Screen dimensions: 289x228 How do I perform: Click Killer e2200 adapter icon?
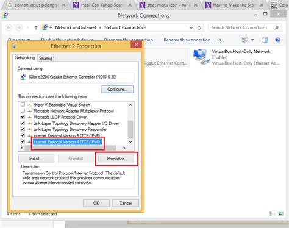point(23,77)
